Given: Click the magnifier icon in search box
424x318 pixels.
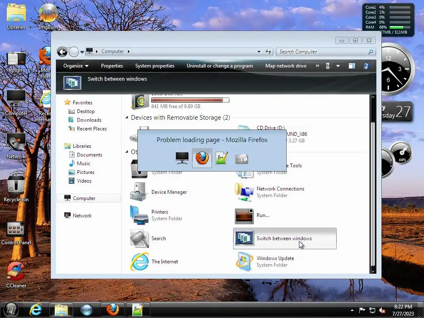Looking at the screenshot, I should (x=371, y=52).
